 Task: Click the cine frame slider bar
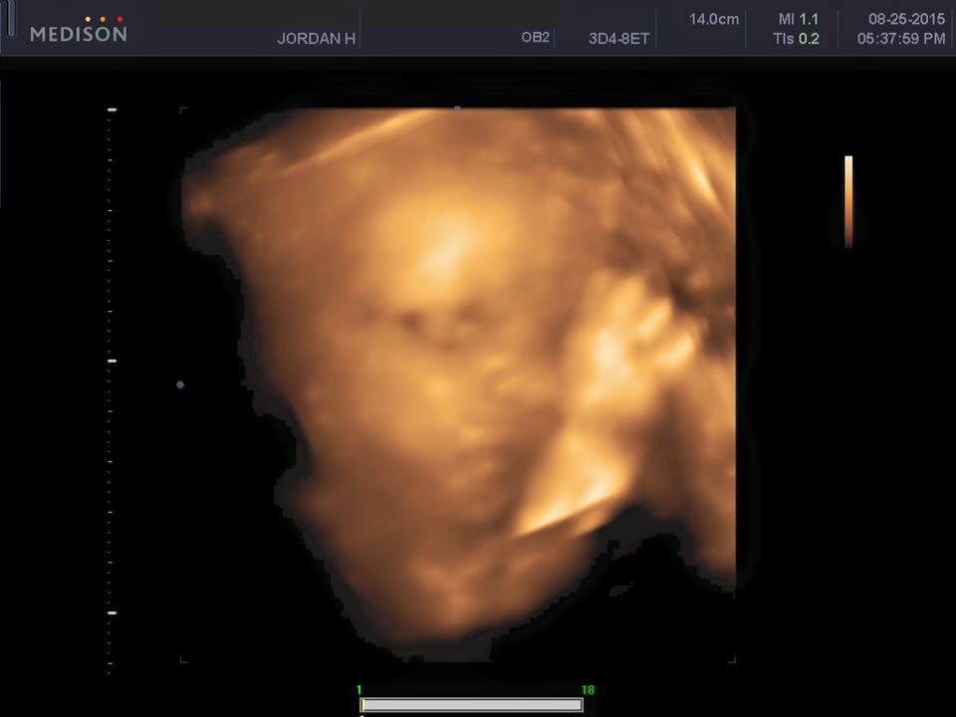click(471, 705)
